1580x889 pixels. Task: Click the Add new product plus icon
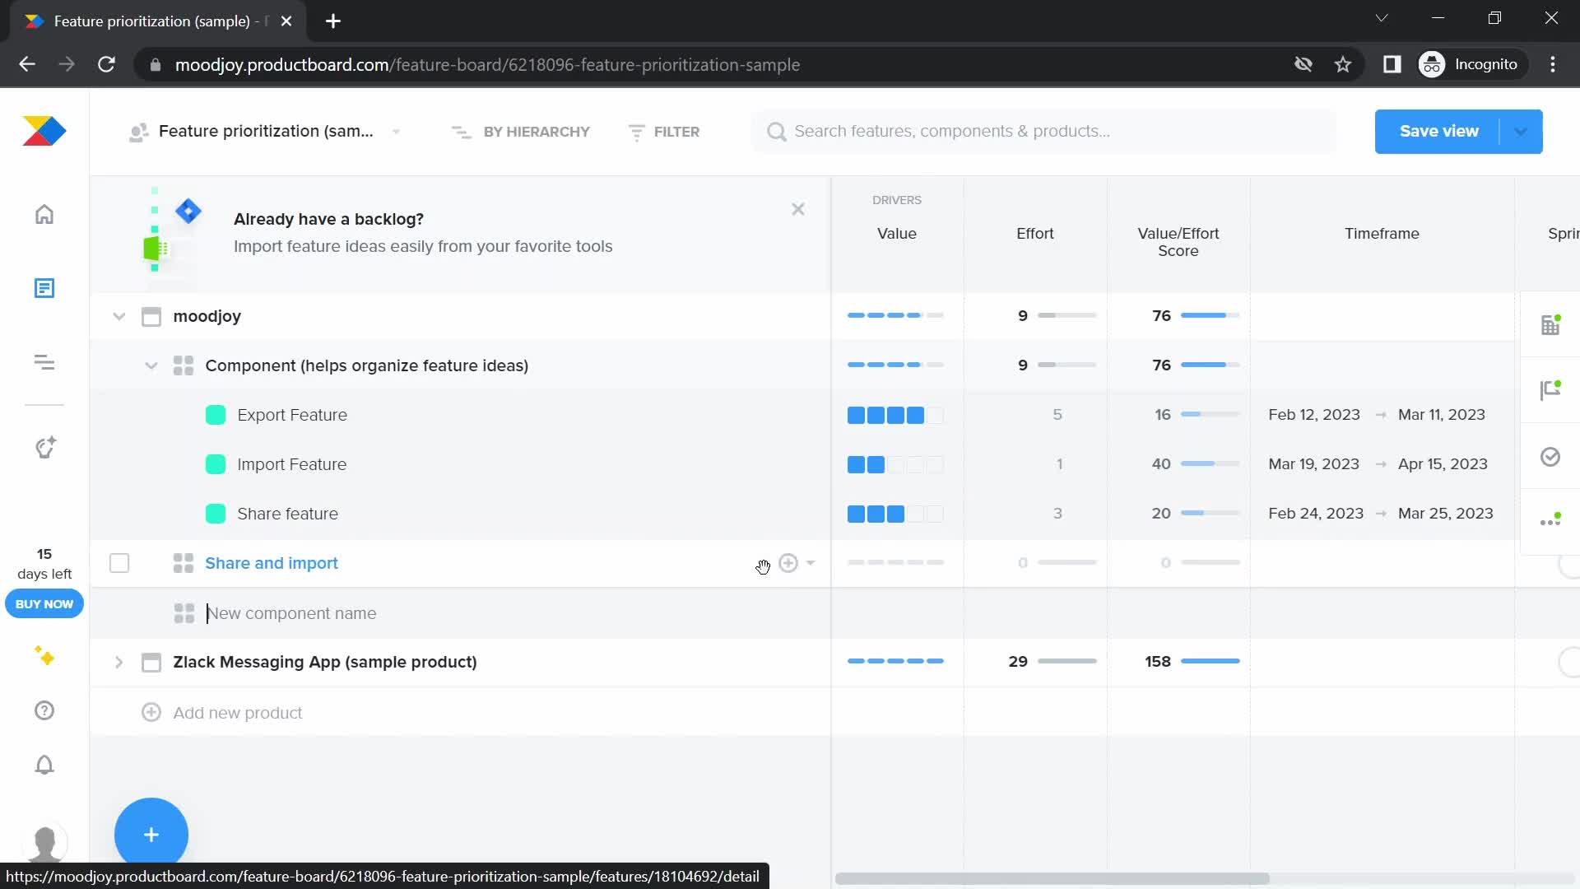coord(151,712)
